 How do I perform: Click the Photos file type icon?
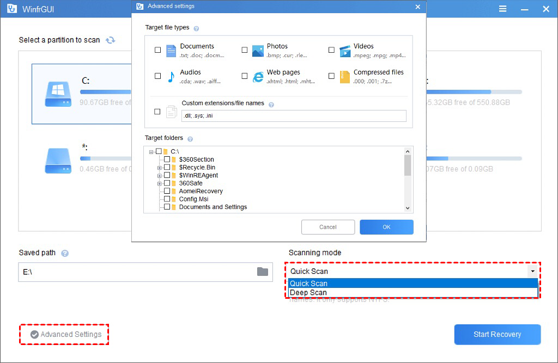click(258, 51)
